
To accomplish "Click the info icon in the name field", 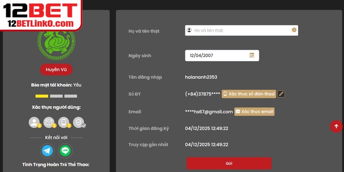I will pyautogui.click(x=294, y=30).
